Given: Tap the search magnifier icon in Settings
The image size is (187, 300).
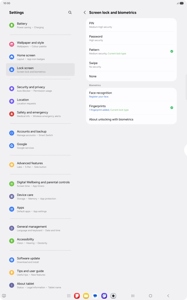Looking at the screenshot, I should (x=70, y=12).
